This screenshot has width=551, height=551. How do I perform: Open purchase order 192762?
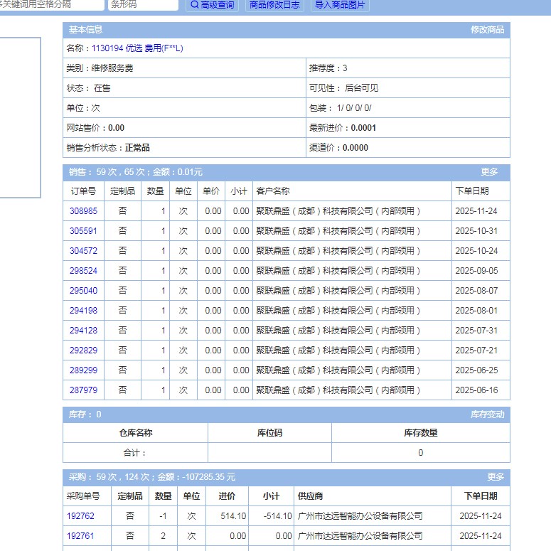click(80, 516)
